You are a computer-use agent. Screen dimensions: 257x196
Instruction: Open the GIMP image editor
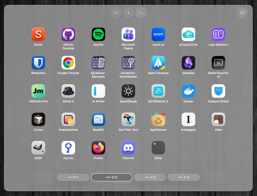pos(38,148)
